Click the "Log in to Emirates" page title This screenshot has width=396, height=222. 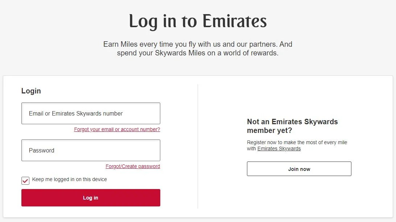tap(198, 22)
